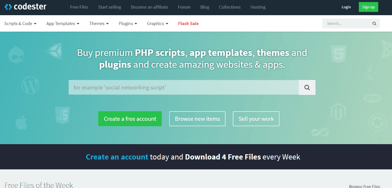This screenshot has height=188, width=392.
Task: Click the hero search magnifier button
Action: pyautogui.click(x=307, y=88)
